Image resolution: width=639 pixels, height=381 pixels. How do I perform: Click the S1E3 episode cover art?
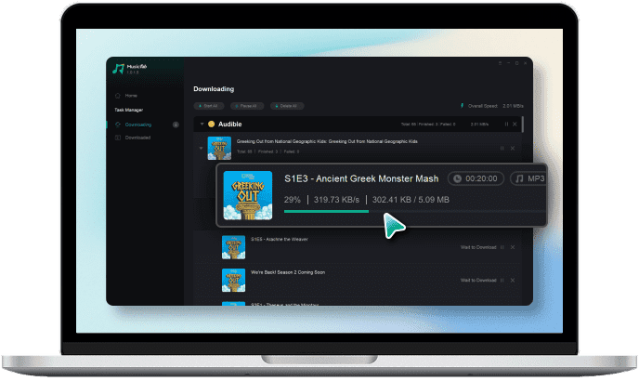[x=248, y=195]
